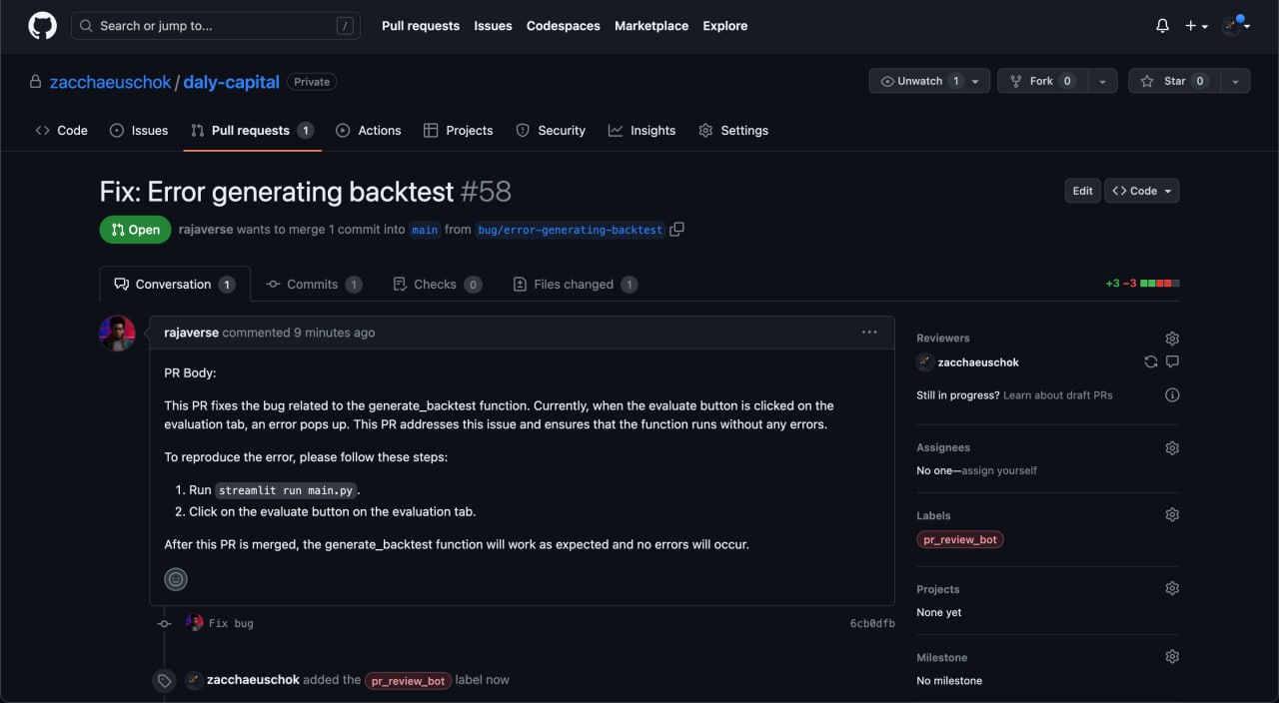Open Codespaces in top navigation
Image resolution: width=1279 pixels, height=703 pixels.
564,26
